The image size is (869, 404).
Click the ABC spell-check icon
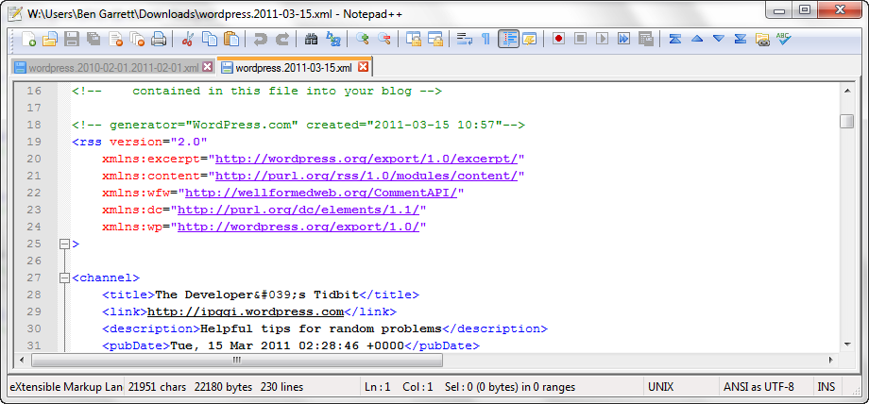point(784,39)
